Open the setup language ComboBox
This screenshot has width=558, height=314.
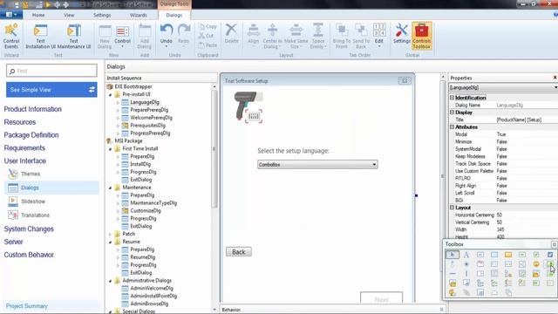317,165
